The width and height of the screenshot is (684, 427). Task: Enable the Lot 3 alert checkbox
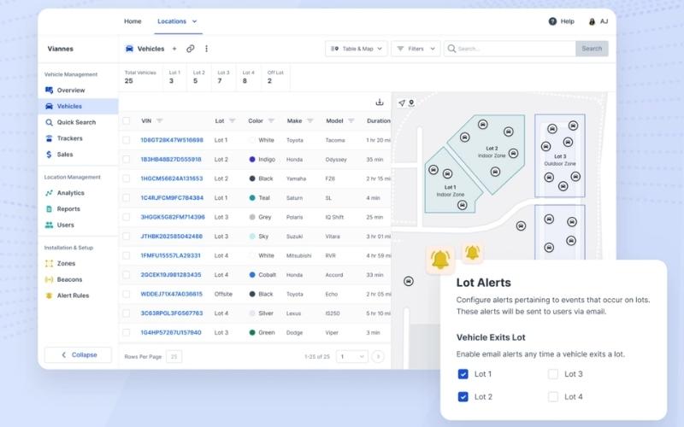[x=553, y=374]
